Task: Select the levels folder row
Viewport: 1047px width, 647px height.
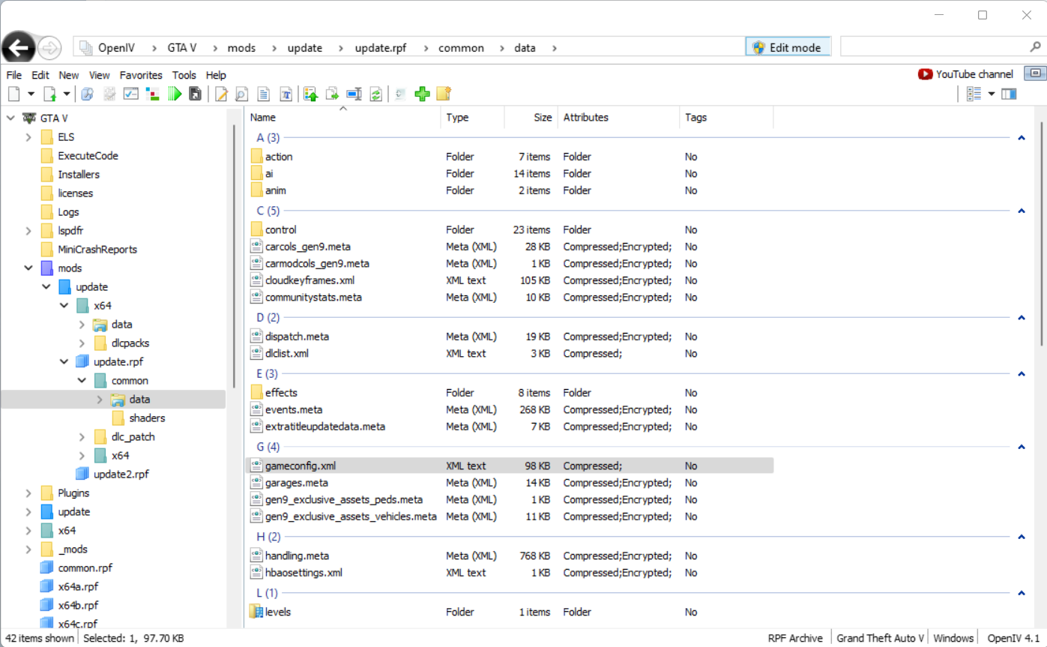Action: tap(510, 612)
